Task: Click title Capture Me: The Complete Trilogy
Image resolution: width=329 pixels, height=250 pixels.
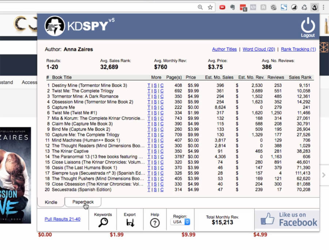Action: pos(86,135)
